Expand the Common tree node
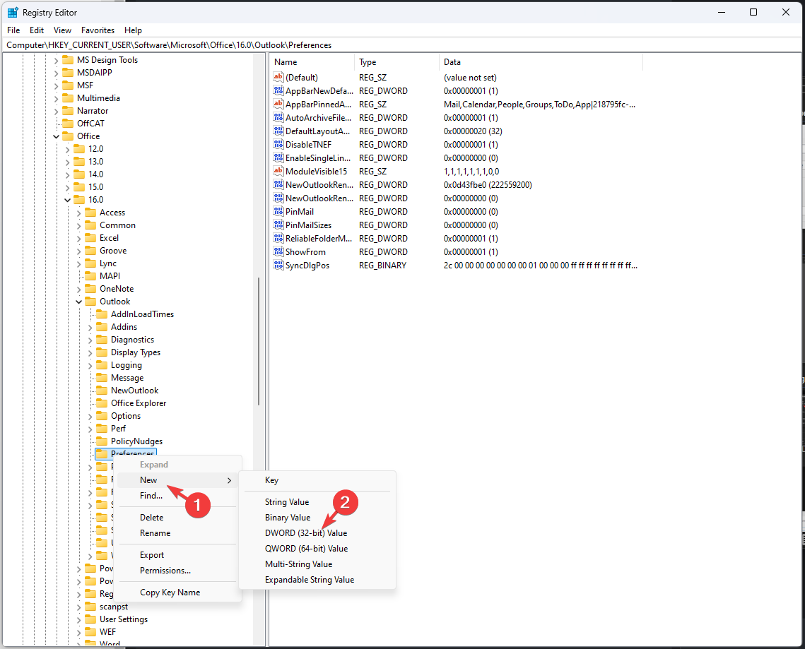Viewport: 805px width, 649px height. pyautogui.click(x=78, y=225)
